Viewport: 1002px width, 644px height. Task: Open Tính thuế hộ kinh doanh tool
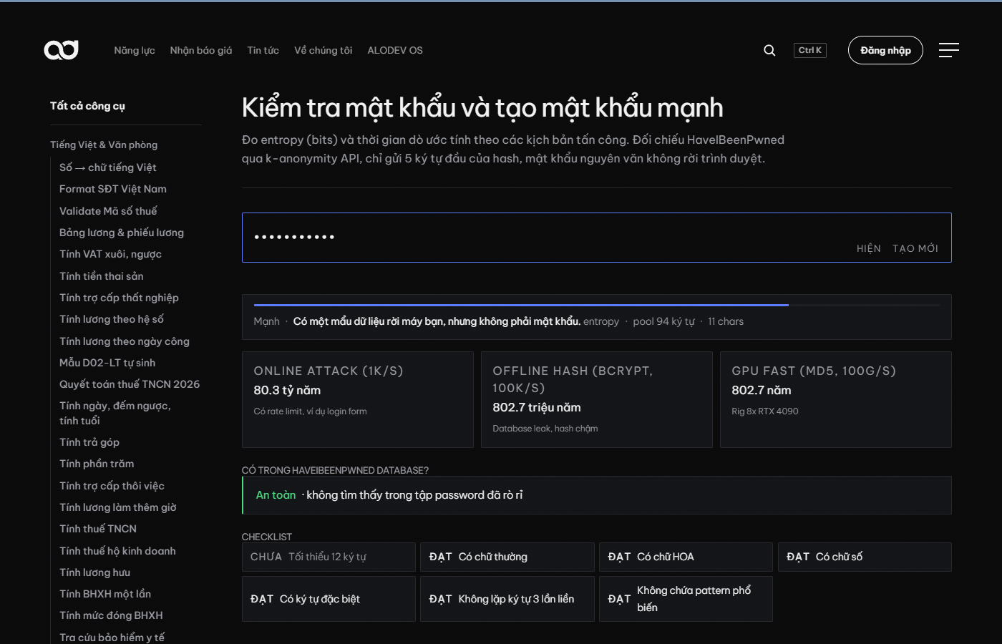[117, 551]
